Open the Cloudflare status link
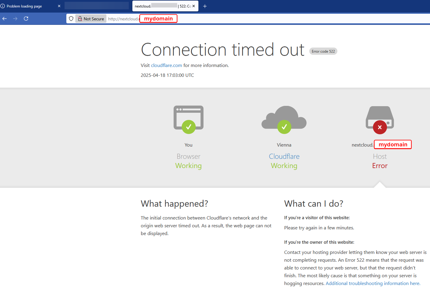Screen dimensions: 430x288 pos(284,156)
